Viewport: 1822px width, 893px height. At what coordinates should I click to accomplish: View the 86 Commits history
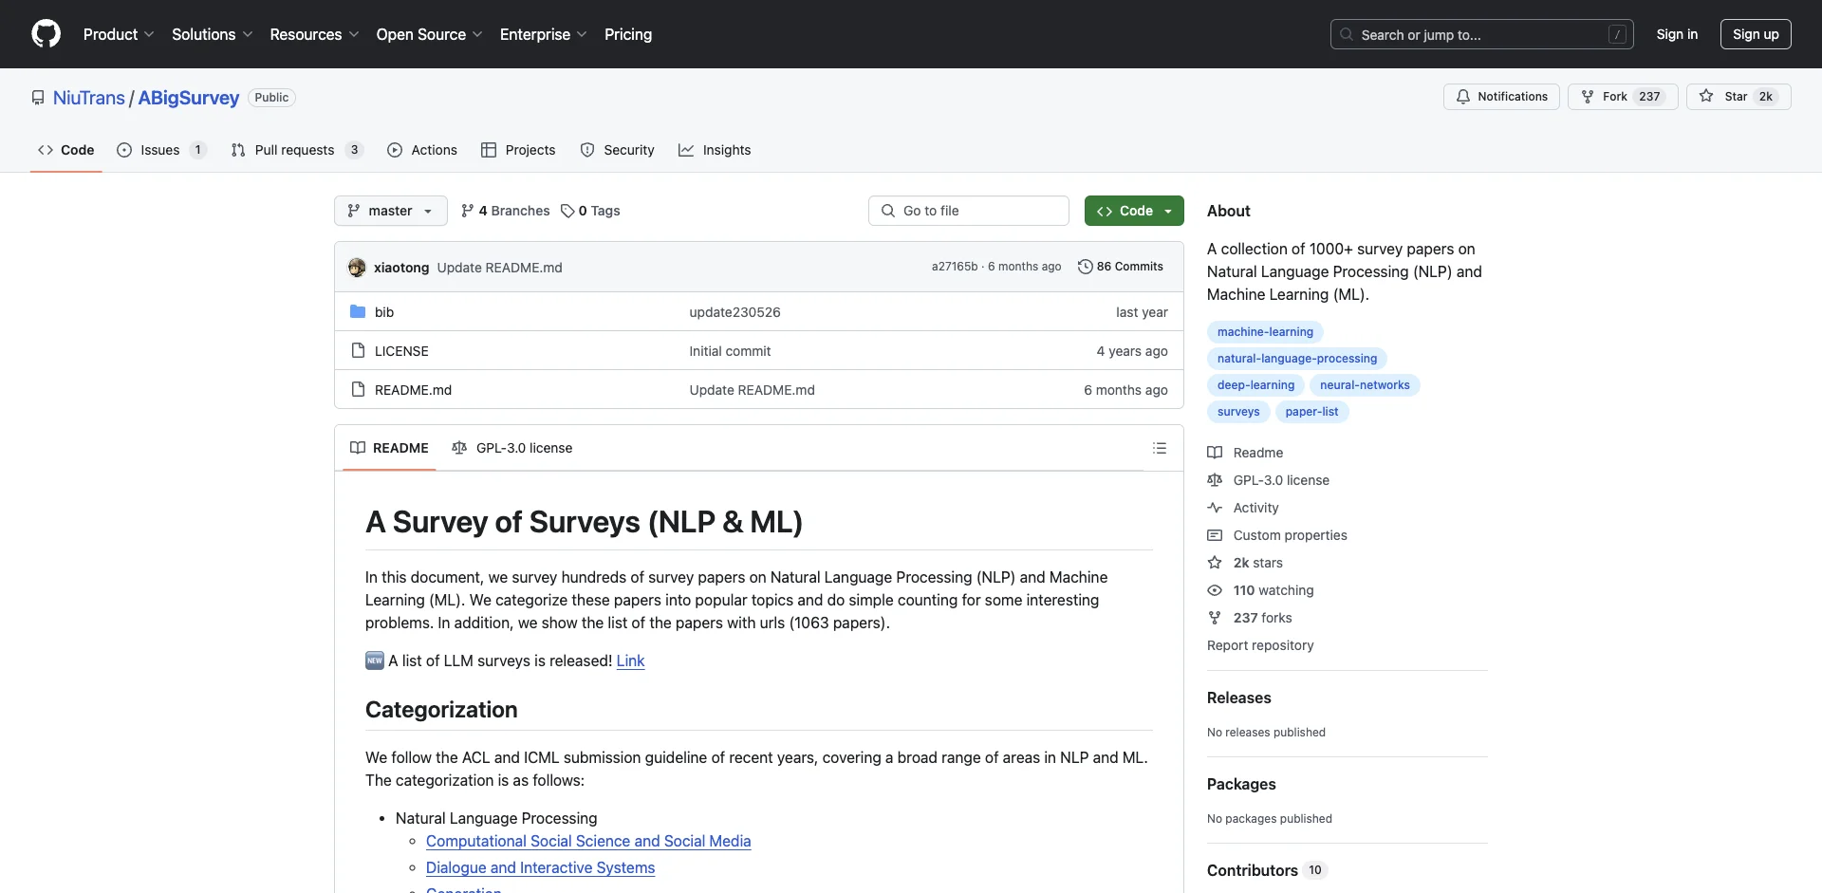pos(1121,267)
